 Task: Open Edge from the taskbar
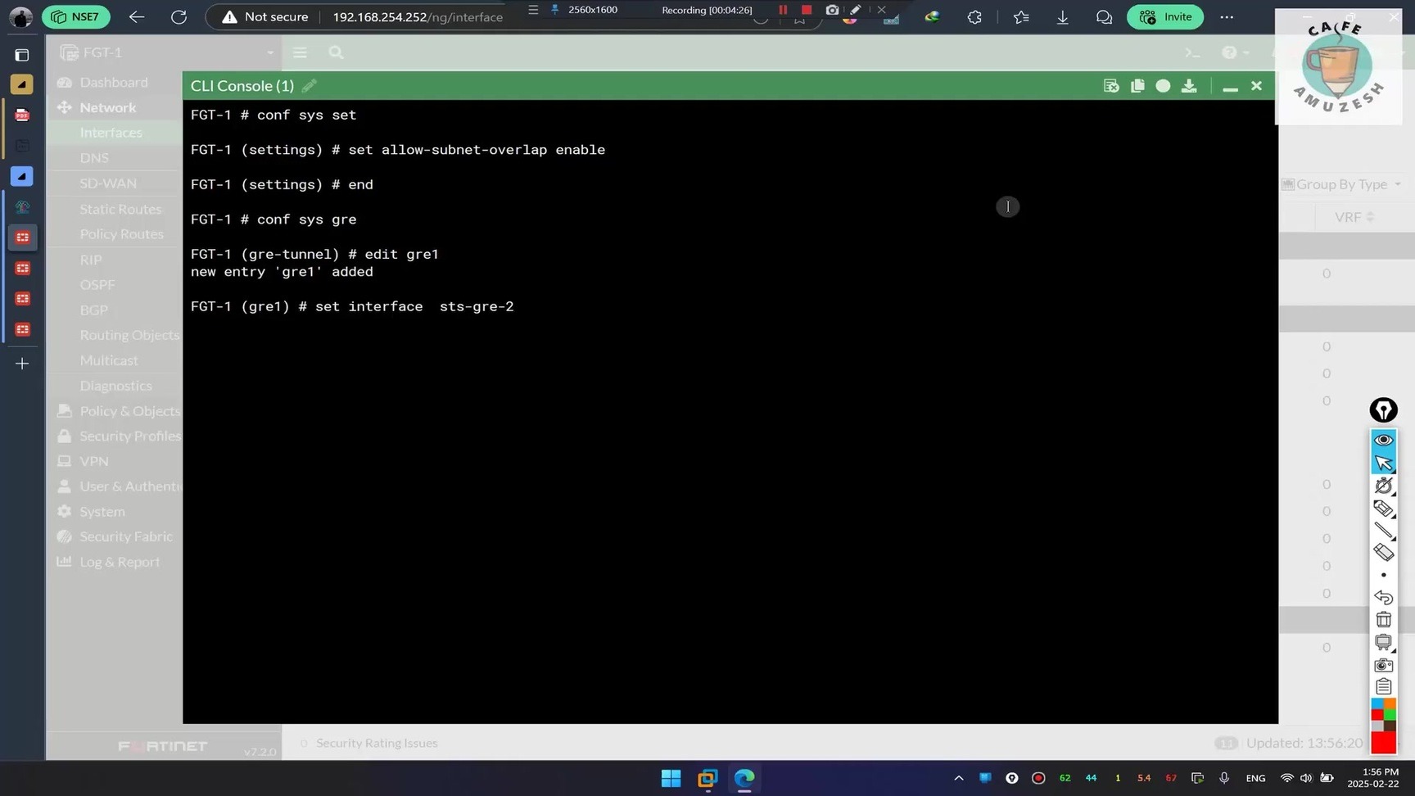744,778
